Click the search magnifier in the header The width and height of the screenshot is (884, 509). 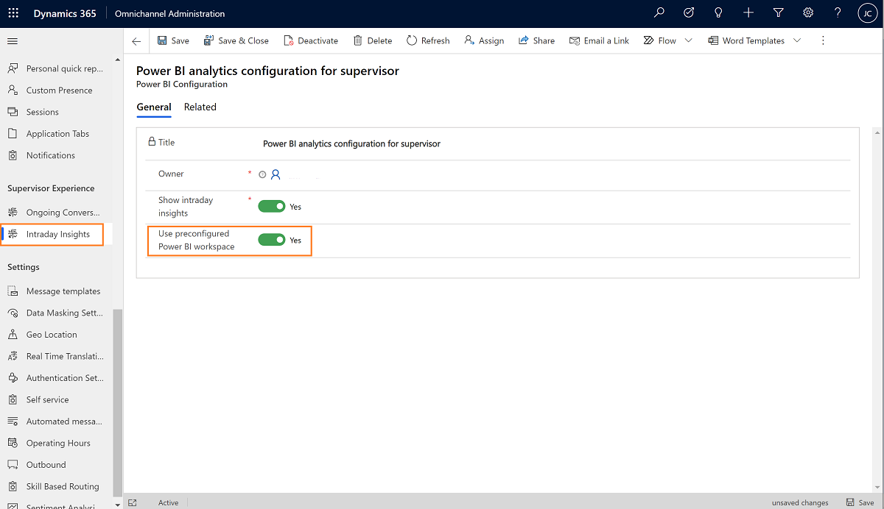click(659, 13)
